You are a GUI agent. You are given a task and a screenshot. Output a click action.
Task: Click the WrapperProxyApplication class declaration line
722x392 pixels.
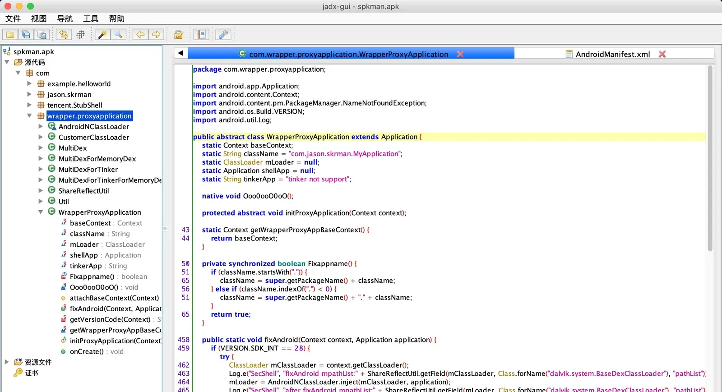(449, 137)
